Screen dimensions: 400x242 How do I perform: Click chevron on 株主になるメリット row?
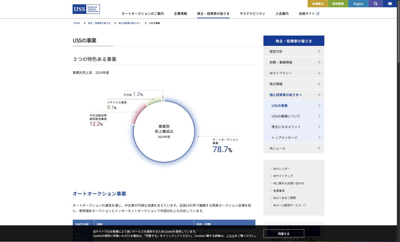[319, 127]
